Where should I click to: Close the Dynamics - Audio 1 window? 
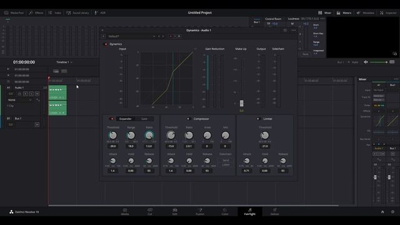tap(102, 31)
